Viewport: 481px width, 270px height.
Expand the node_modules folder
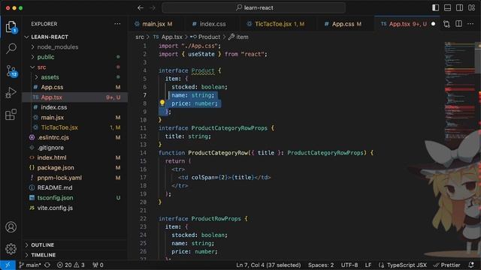point(75,47)
